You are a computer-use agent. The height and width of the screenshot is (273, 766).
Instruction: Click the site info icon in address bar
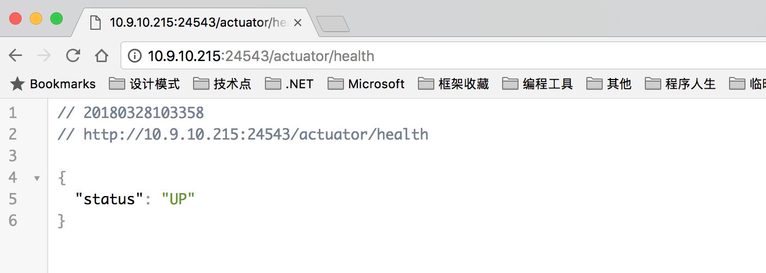coord(135,55)
